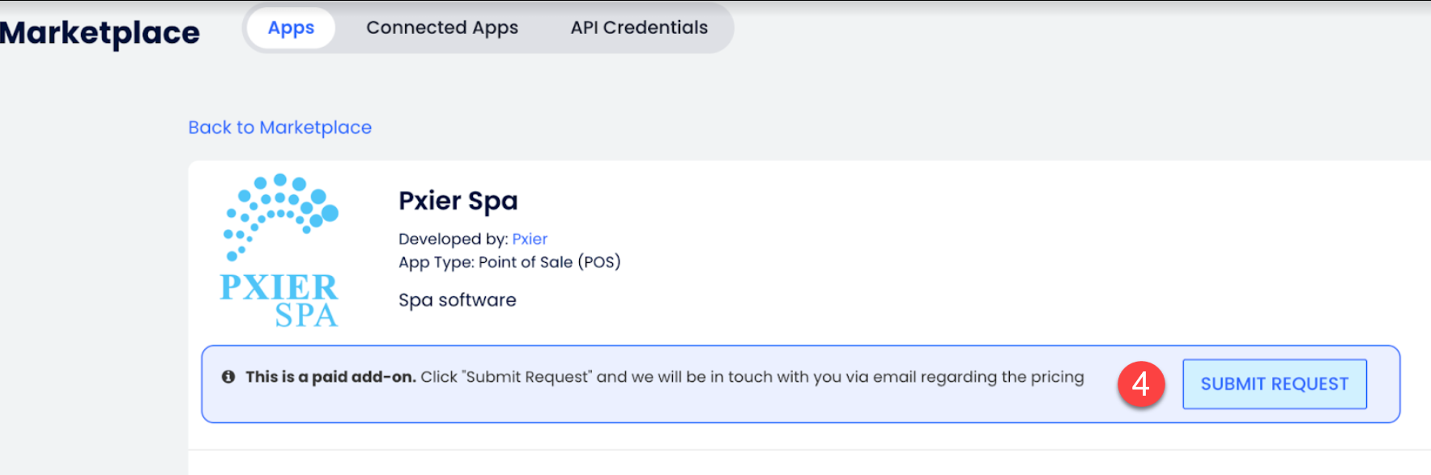Select the API Credentials tab
1431x475 pixels.
tap(639, 28)
